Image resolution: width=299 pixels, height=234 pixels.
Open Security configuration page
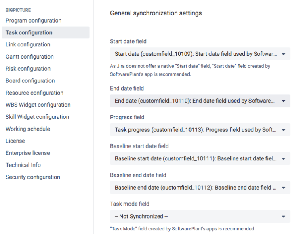click(33, 177)
